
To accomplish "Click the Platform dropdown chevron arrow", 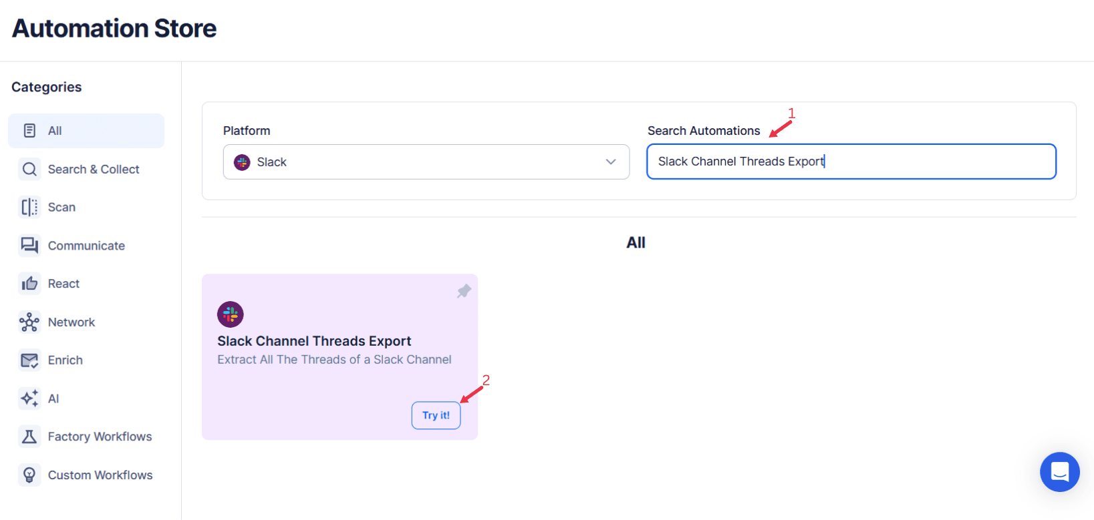I will [610, 162].
